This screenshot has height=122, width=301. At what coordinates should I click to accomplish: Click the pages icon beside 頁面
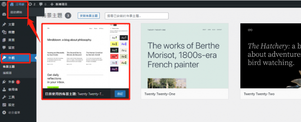4,40
